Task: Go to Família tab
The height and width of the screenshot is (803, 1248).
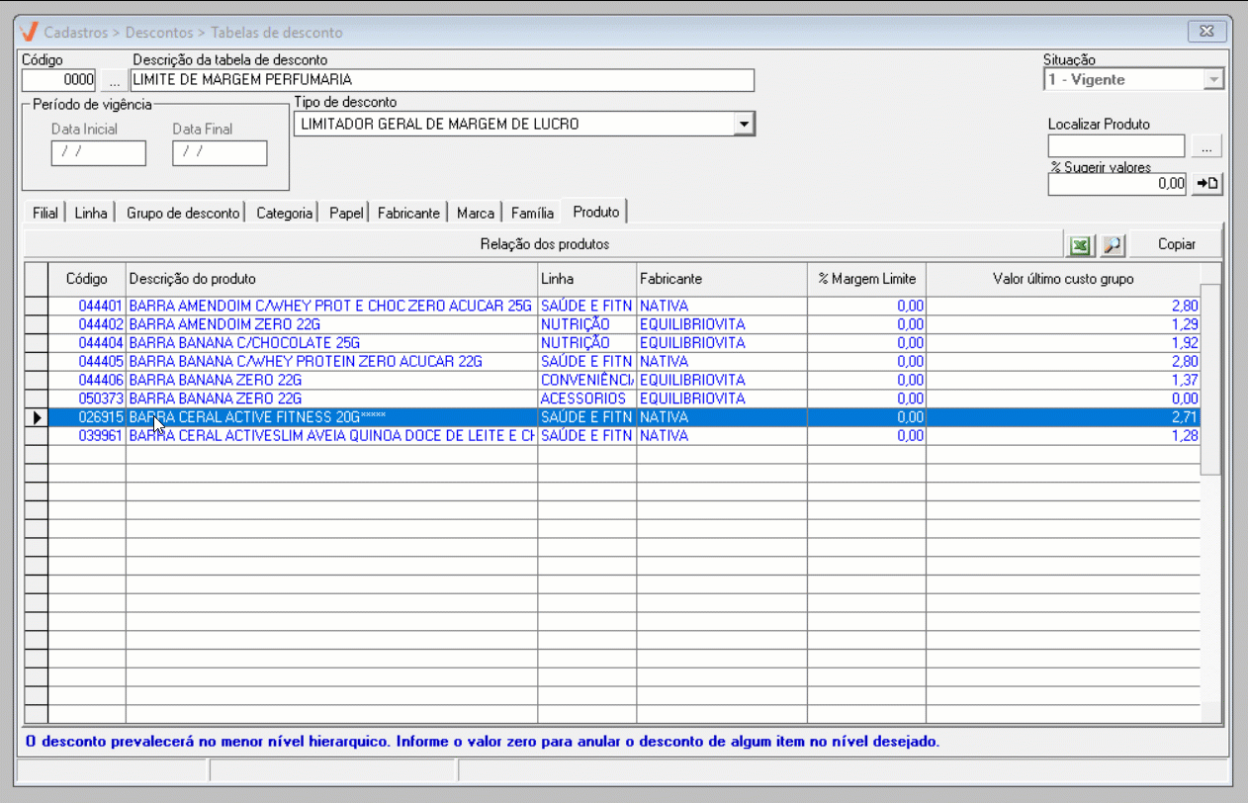Action: pos(532,213)
